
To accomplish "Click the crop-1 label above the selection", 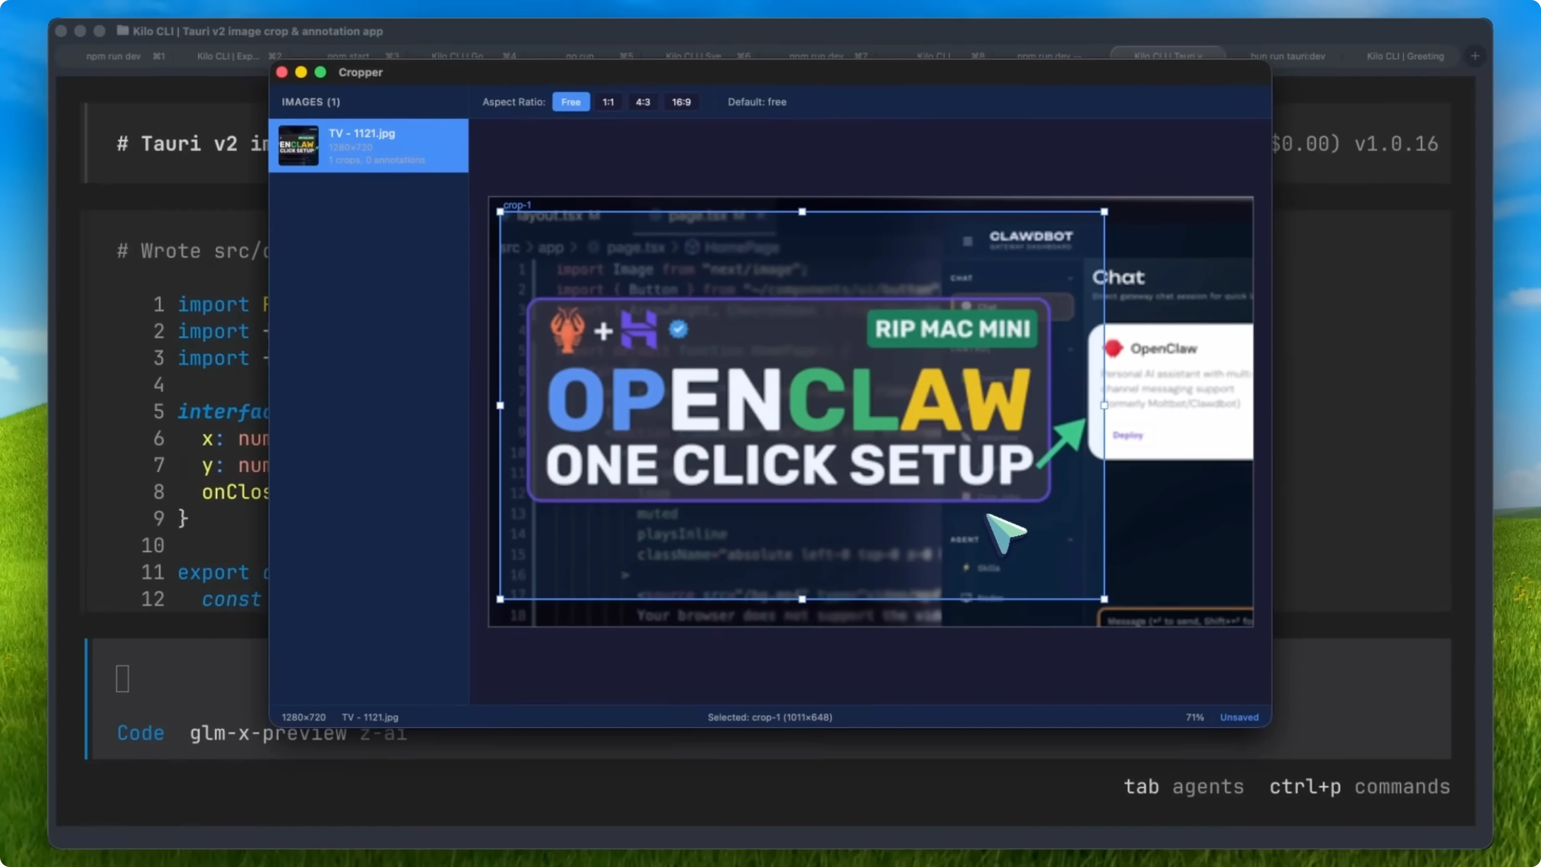I will 518,205.
